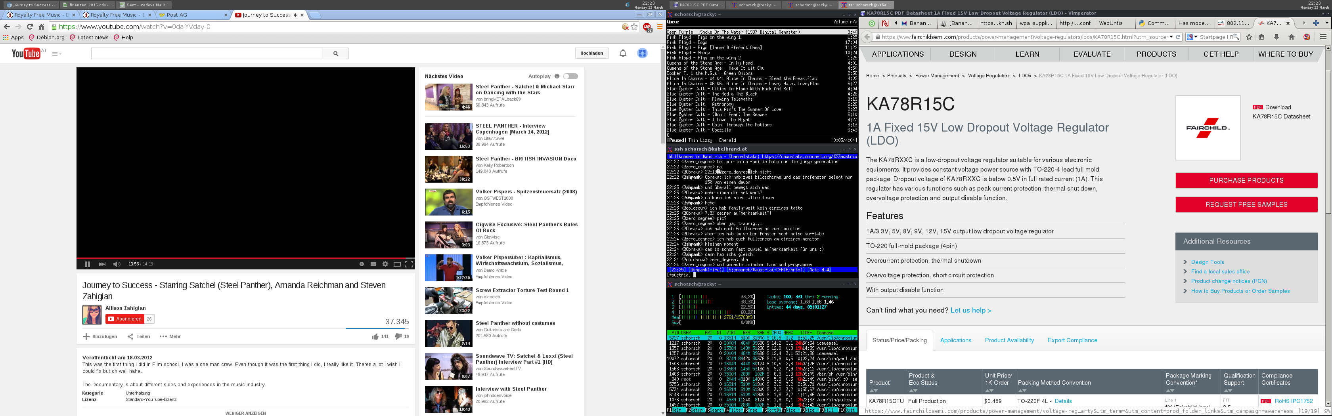Open the list all tabs dropdown
Viewport: 1332px width, 416px height.
(x=1326, y=23)
